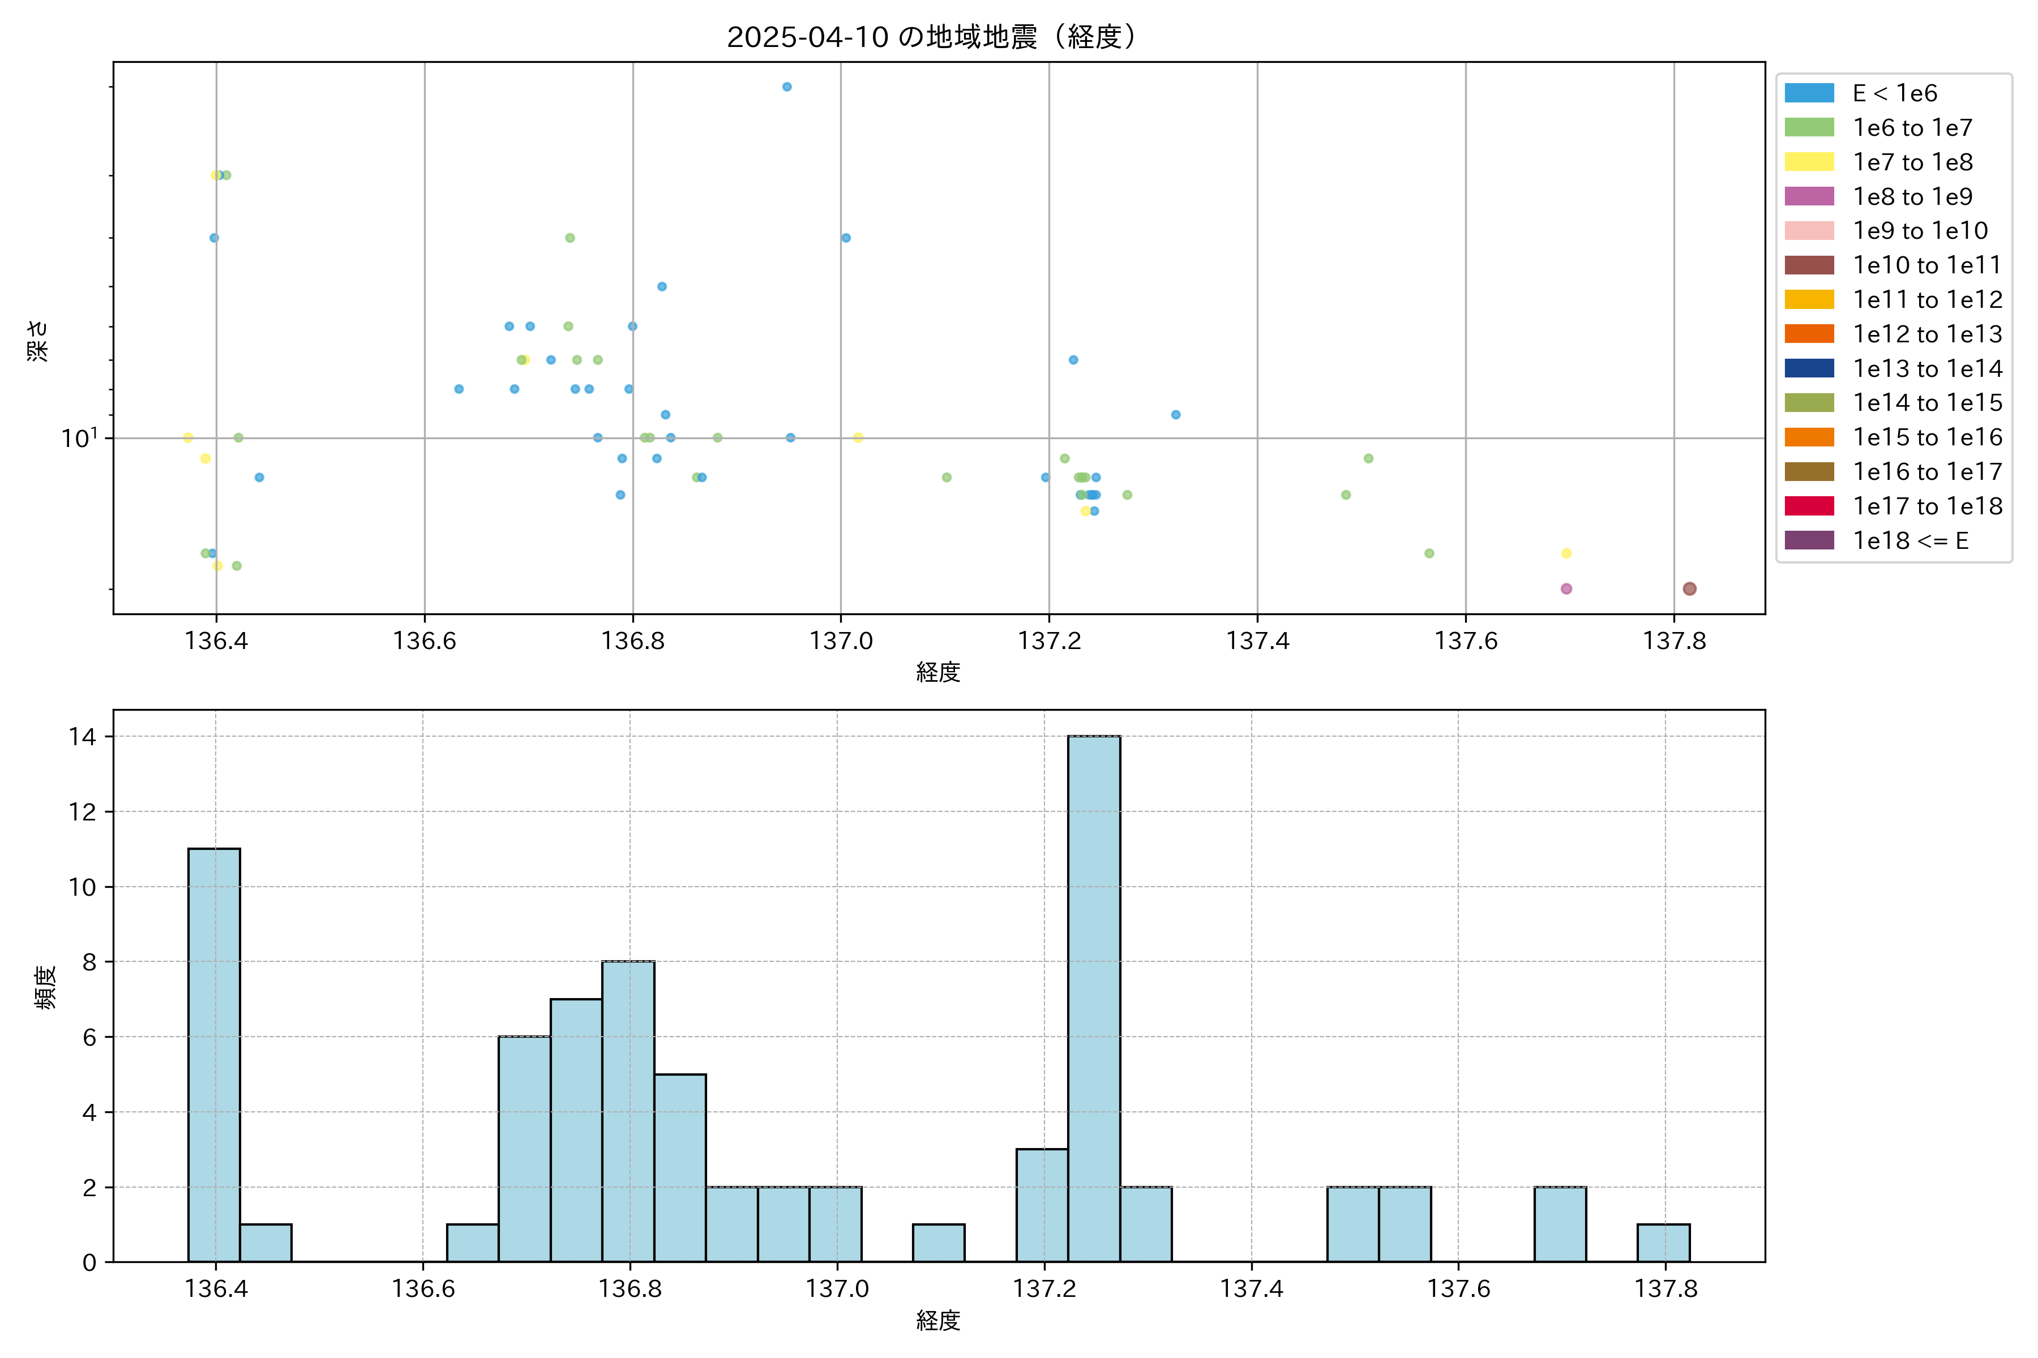
Task: Click the blue E < 1e6 legend swatch
Action: 1809,93
